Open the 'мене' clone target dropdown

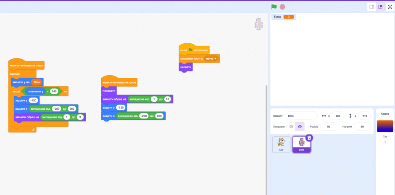tap(211, 59)
